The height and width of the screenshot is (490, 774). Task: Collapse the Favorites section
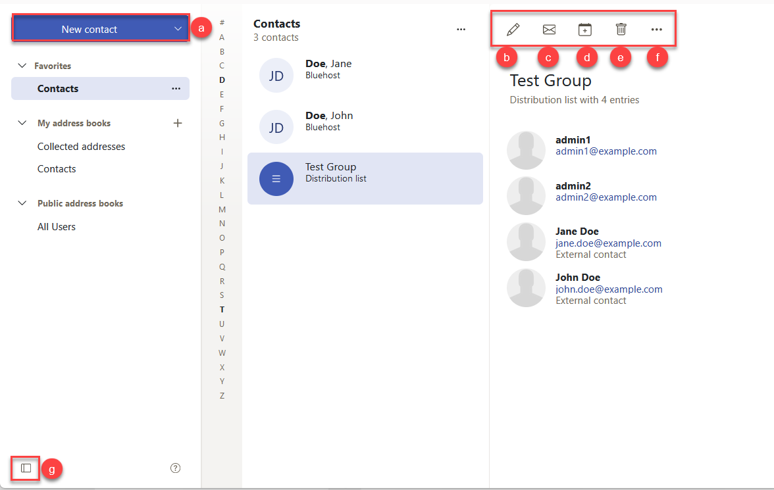[22, 66]
